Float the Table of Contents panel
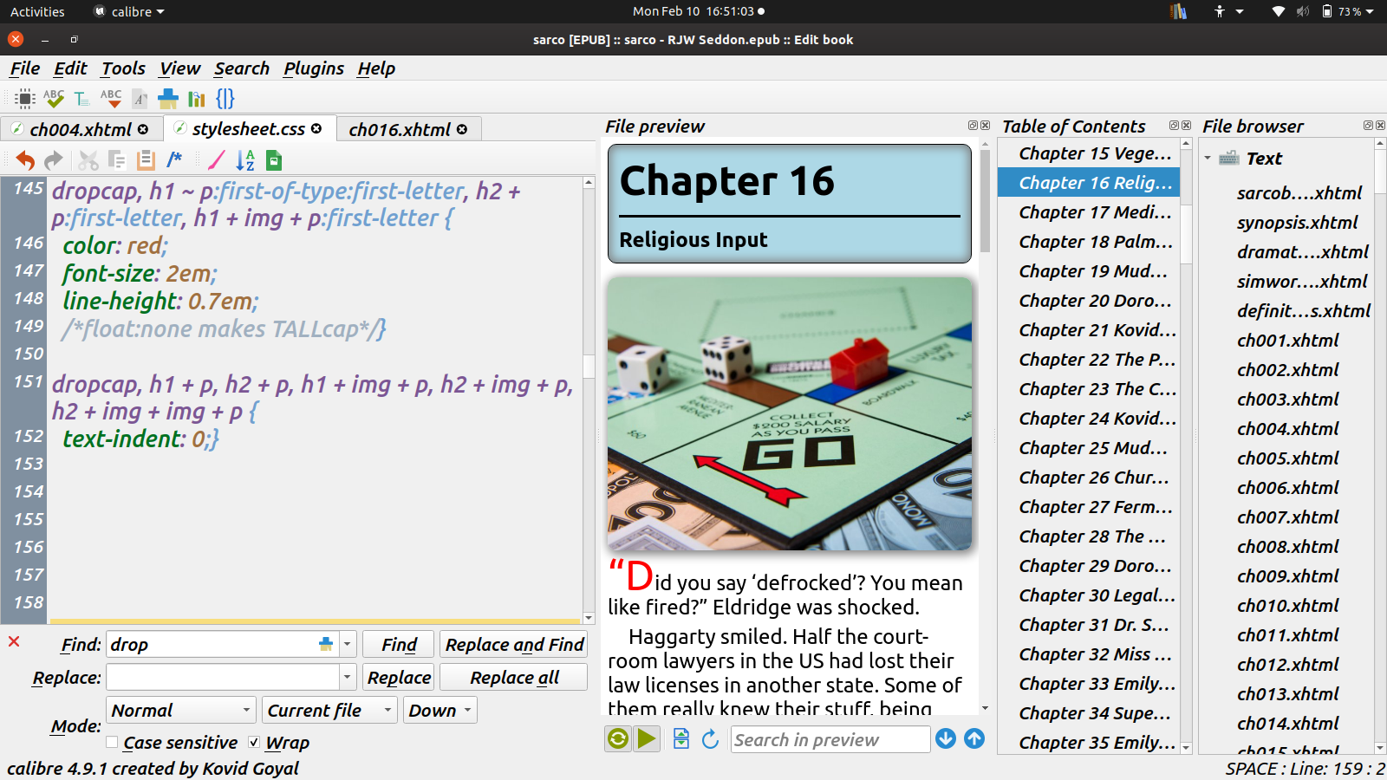 point(1174,126)
